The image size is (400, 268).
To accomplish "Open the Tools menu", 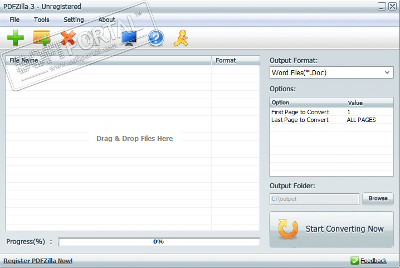I will pos(42,20).
